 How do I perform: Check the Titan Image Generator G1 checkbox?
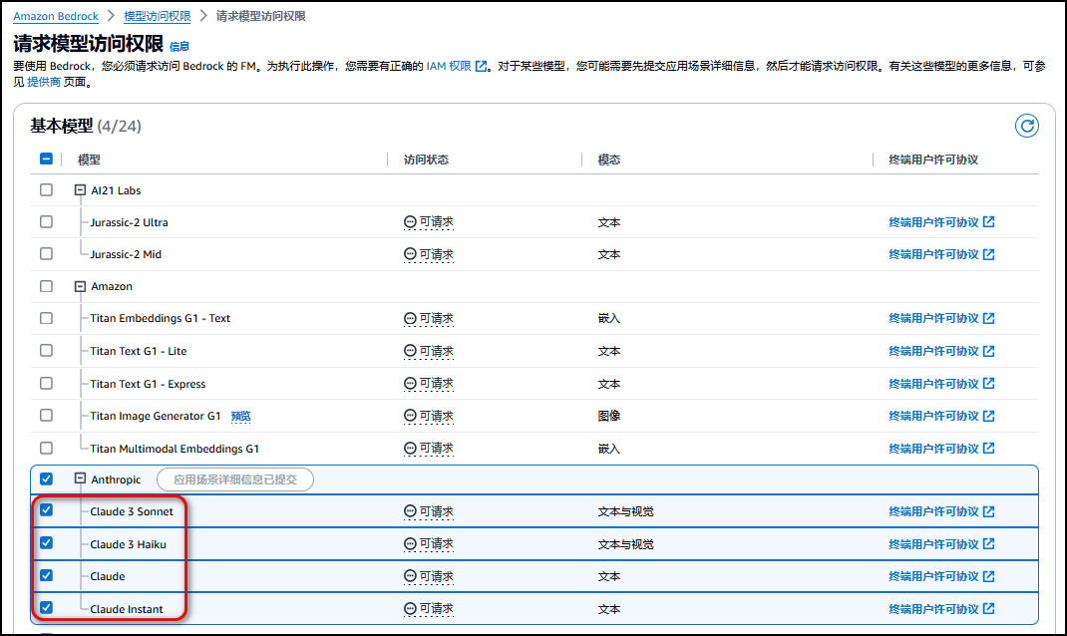click(x=46, y=415)
